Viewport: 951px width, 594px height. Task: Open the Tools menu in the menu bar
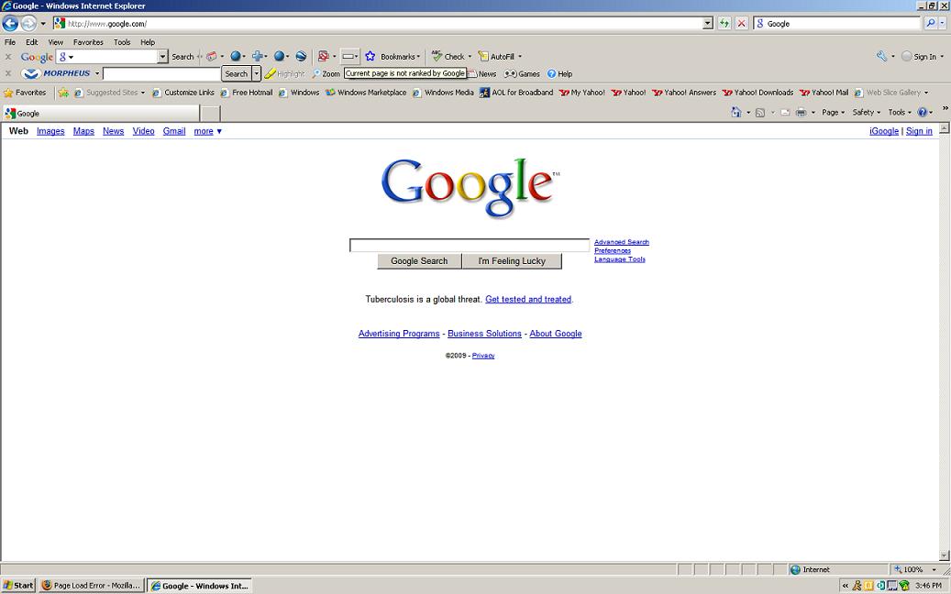coord(122,42)
